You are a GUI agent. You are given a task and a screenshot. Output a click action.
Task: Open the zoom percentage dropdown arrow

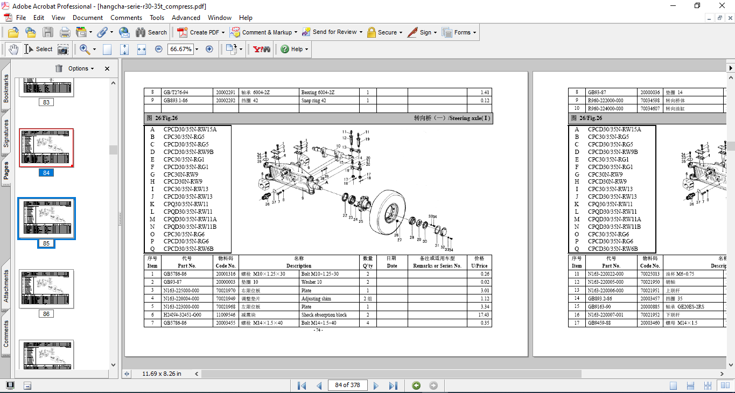click(197, 49)
